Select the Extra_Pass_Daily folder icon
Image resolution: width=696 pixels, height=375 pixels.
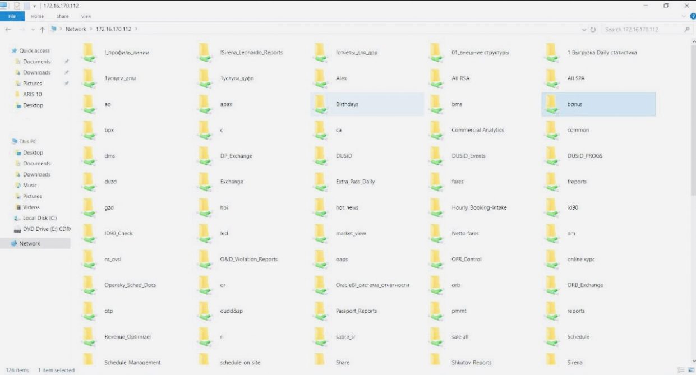[x=320, y=182]
